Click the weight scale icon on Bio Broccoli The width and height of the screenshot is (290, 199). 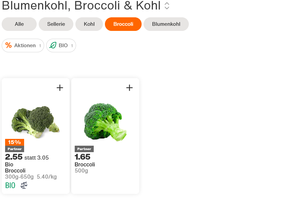click(24, 185)
